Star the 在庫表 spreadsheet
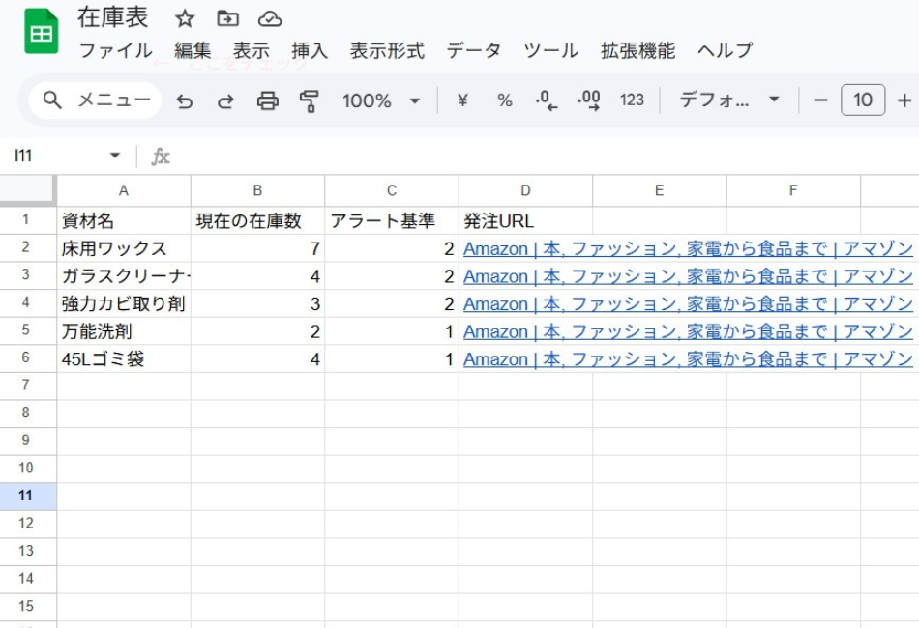919x628 pixels. (184, 17)
